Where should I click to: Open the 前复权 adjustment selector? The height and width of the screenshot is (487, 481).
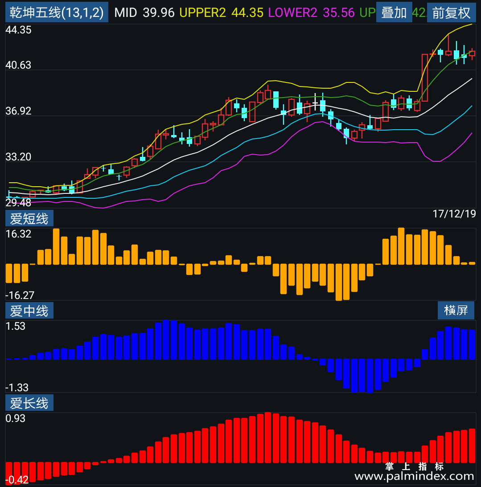click(x=452, y=13)
